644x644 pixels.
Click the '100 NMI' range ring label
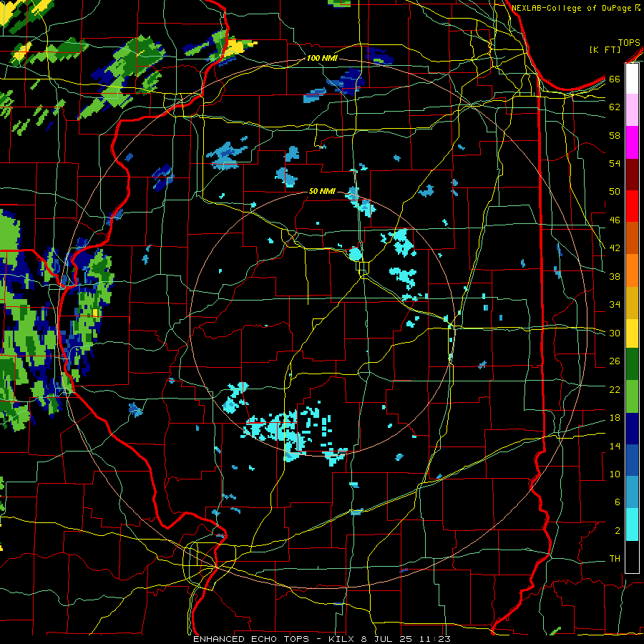tap(322, 58)
